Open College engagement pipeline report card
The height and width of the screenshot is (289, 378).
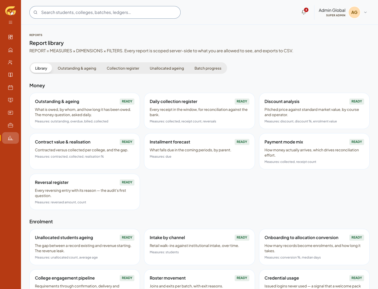tap(85, 279)
